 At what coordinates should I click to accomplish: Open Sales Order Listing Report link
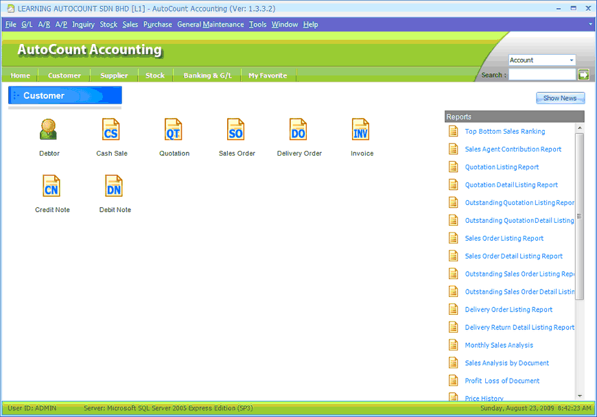[504, 238]
